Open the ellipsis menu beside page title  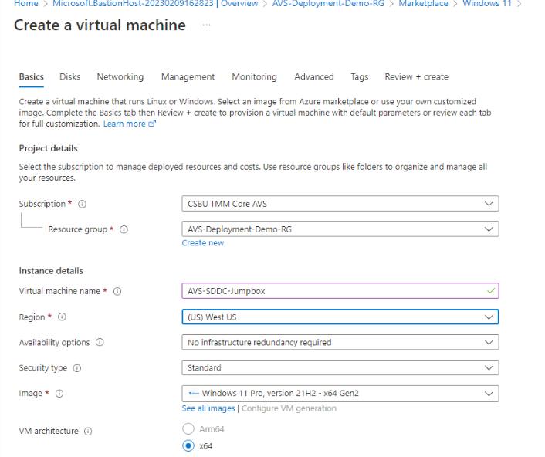pos(206,25)
